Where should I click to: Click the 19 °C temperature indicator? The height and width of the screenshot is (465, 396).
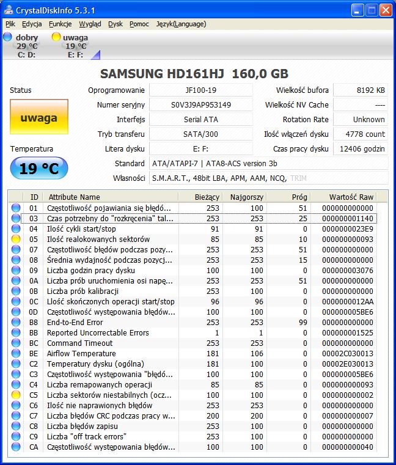click(39, 169)
